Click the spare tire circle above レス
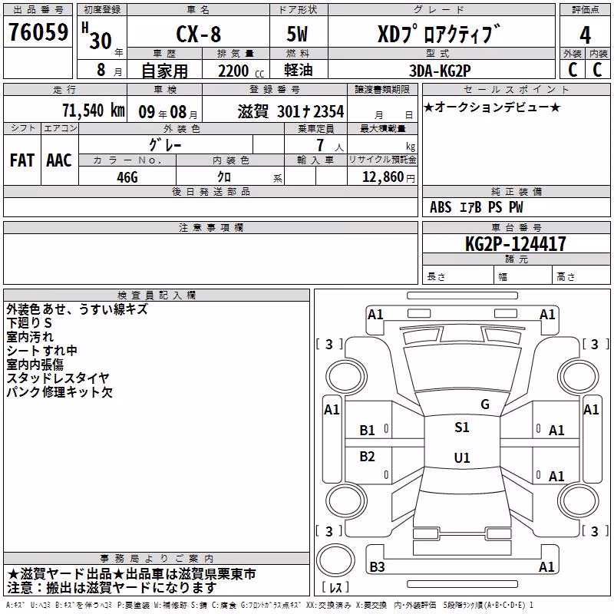 [x=335, y=560]
